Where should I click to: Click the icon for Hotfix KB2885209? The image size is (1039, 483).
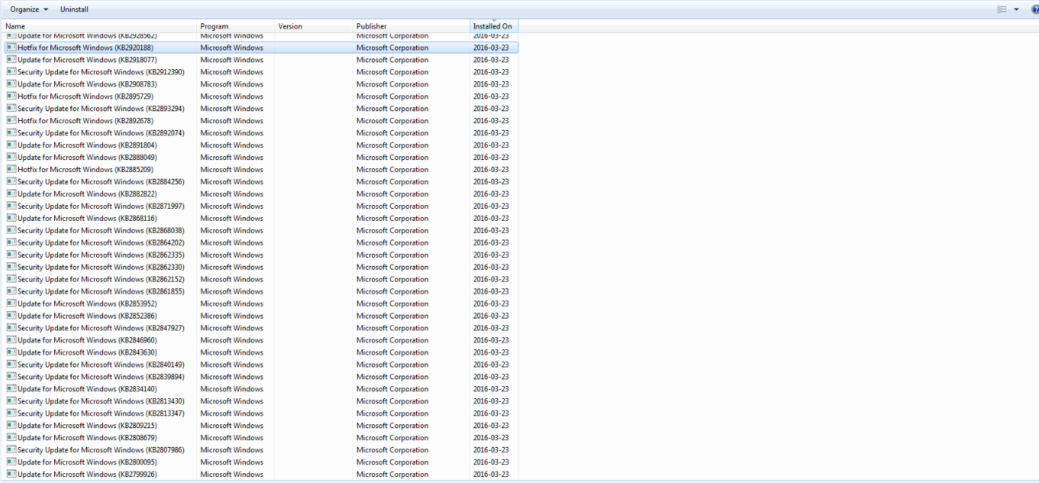pyautogui.click(x=11, y=169)
